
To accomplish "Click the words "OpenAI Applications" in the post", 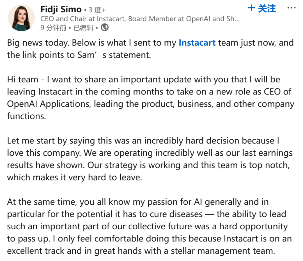I will pos(48,104).
